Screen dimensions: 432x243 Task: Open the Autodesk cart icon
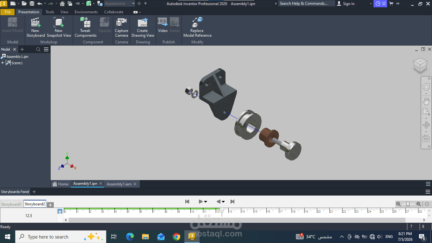click(392, 3)
